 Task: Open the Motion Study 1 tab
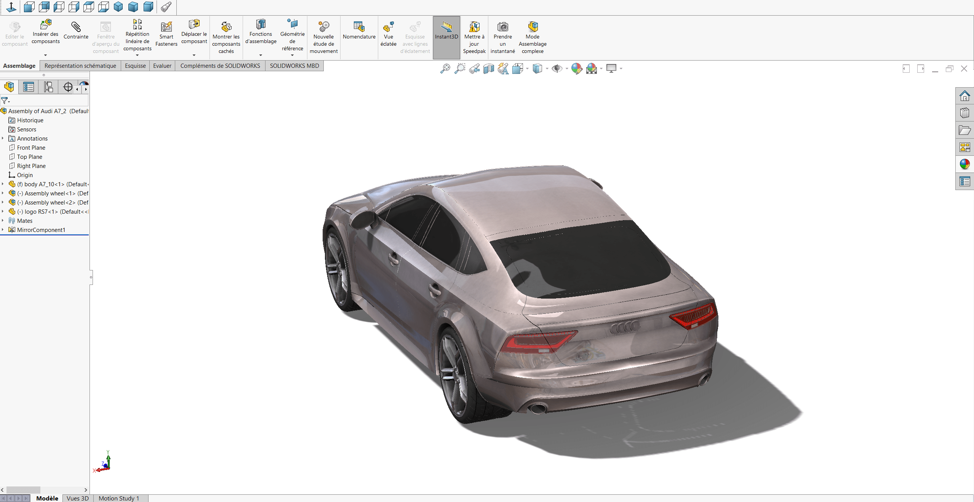119,498
